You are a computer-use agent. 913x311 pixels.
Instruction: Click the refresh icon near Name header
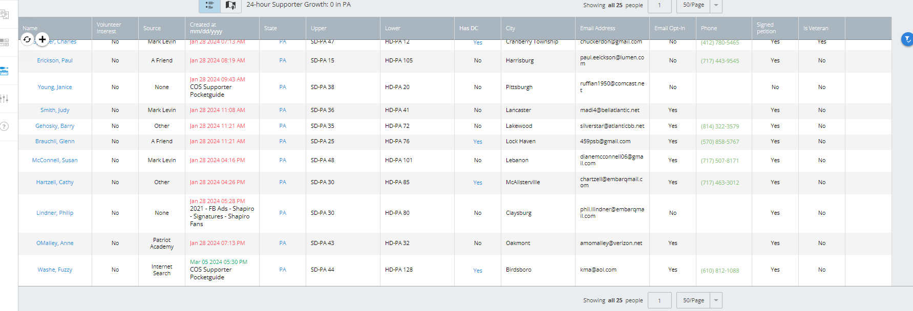pyautogui.click(x=27, y=39)
